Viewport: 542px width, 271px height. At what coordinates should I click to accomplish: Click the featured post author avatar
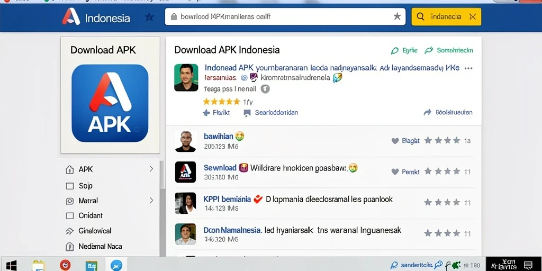[x=186, y=77]
